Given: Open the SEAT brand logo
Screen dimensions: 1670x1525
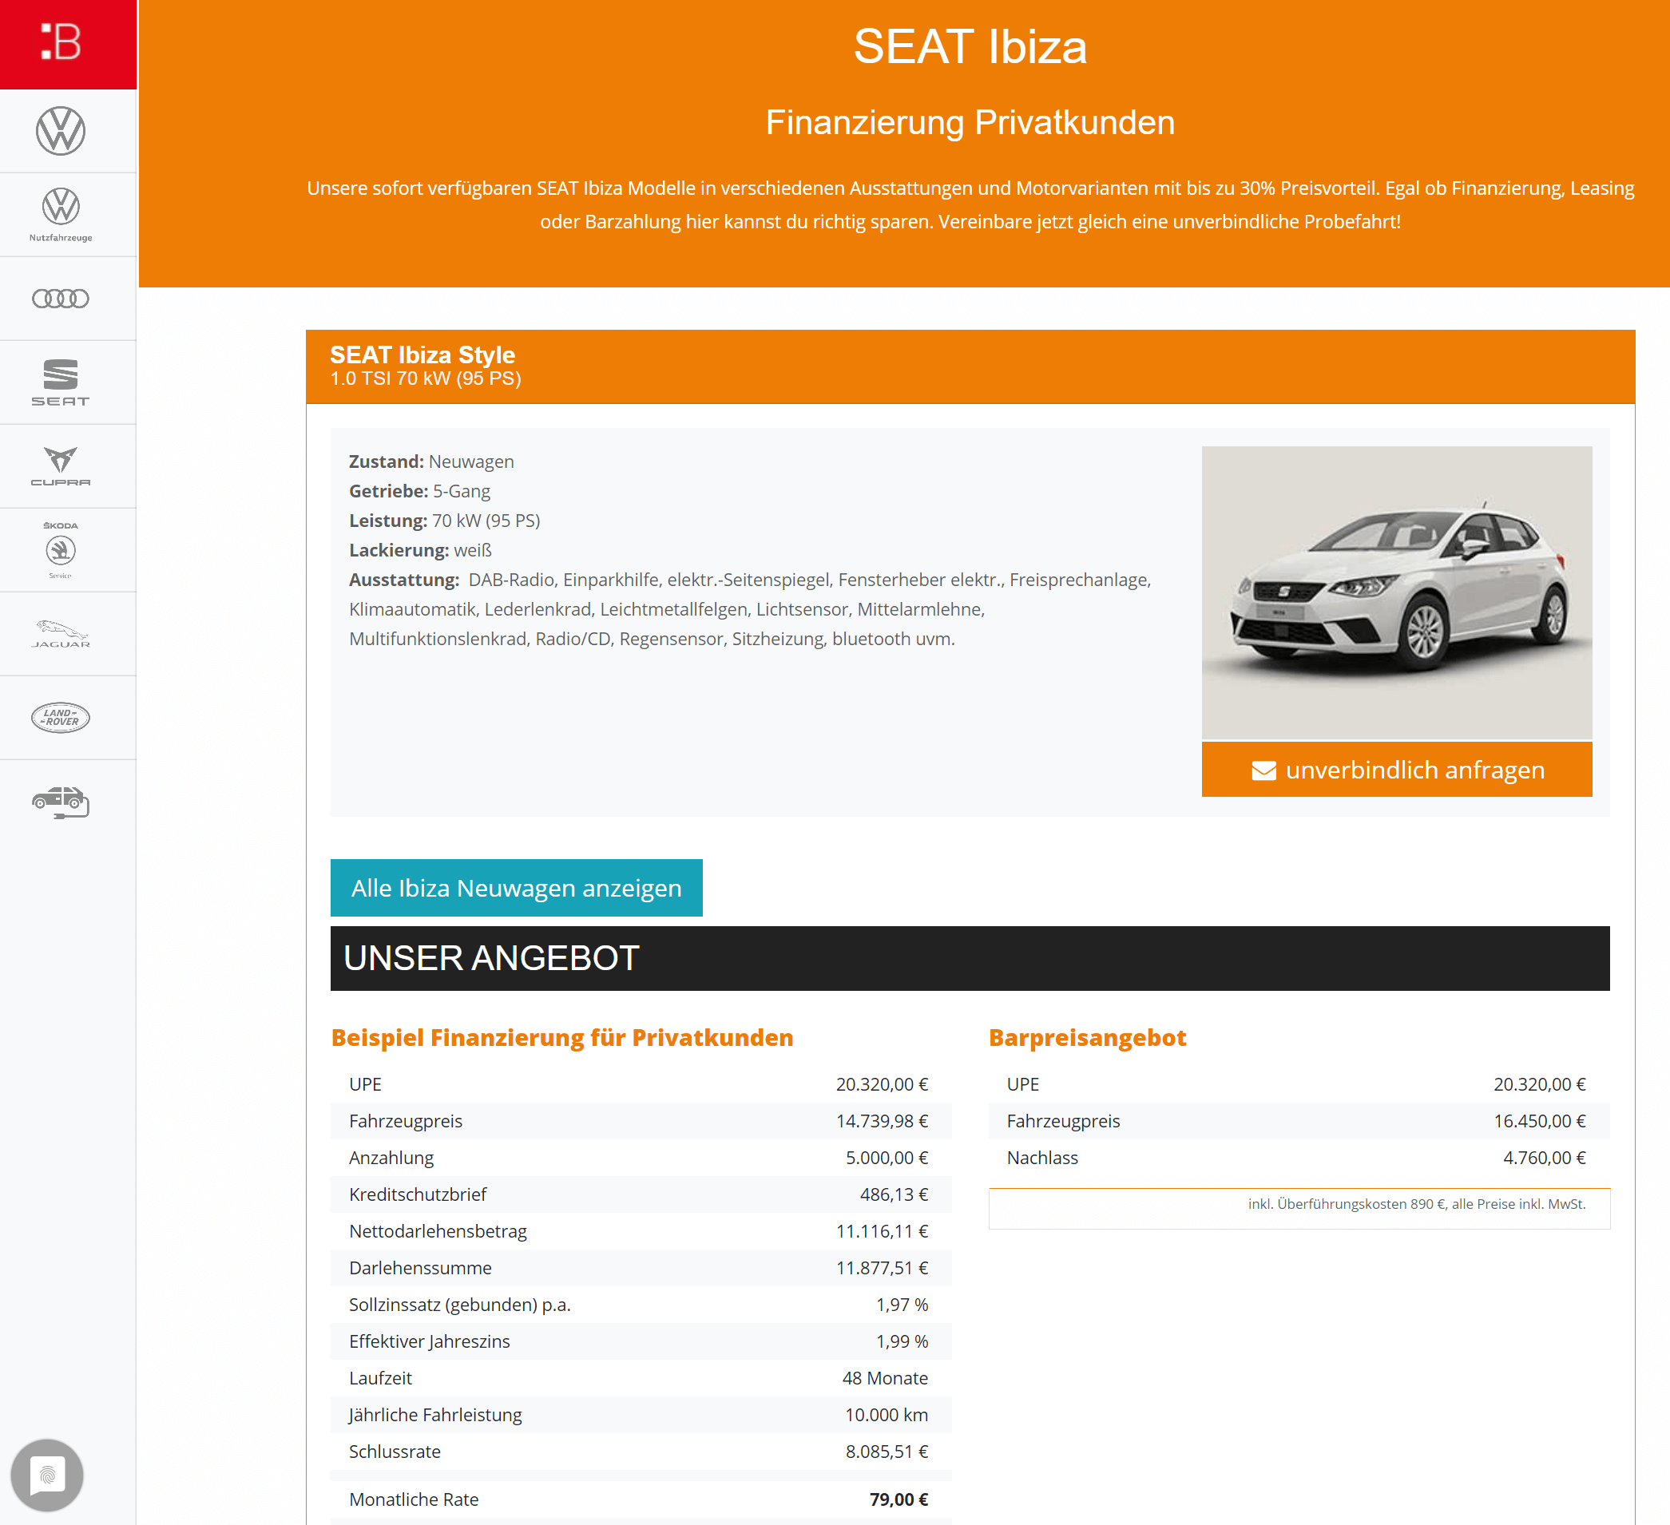Looking at the screenshot, I should click(61, 382).
